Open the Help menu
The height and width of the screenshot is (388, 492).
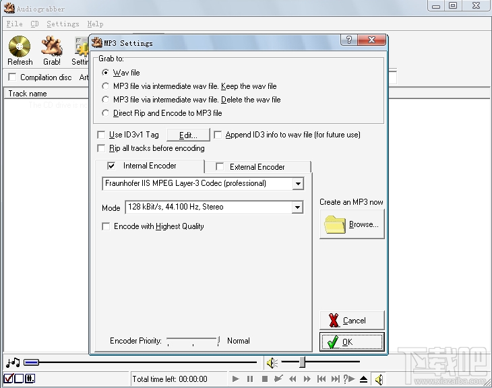tap(95, 24)
